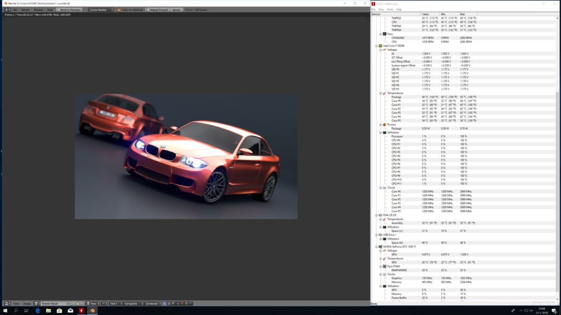Open the Cycles Render engine dropdown
The height and width of the screenshot is (315, 561).
101,10
